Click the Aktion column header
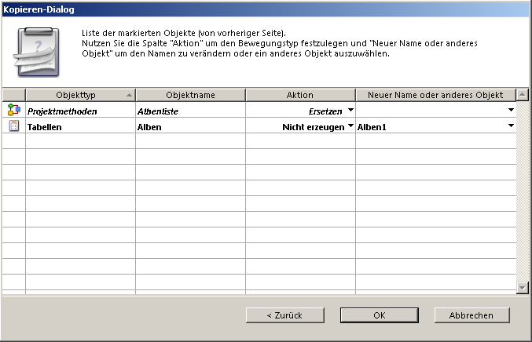The height and width of the screenshot is (342, 532). point(300,95)
